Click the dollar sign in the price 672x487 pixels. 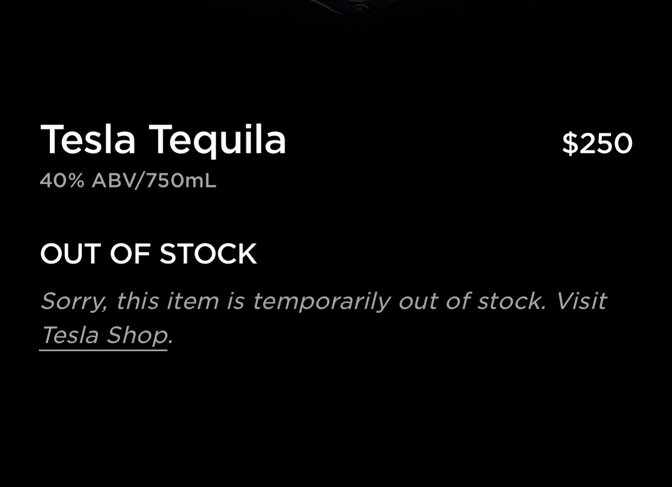[x=570, y=144]
